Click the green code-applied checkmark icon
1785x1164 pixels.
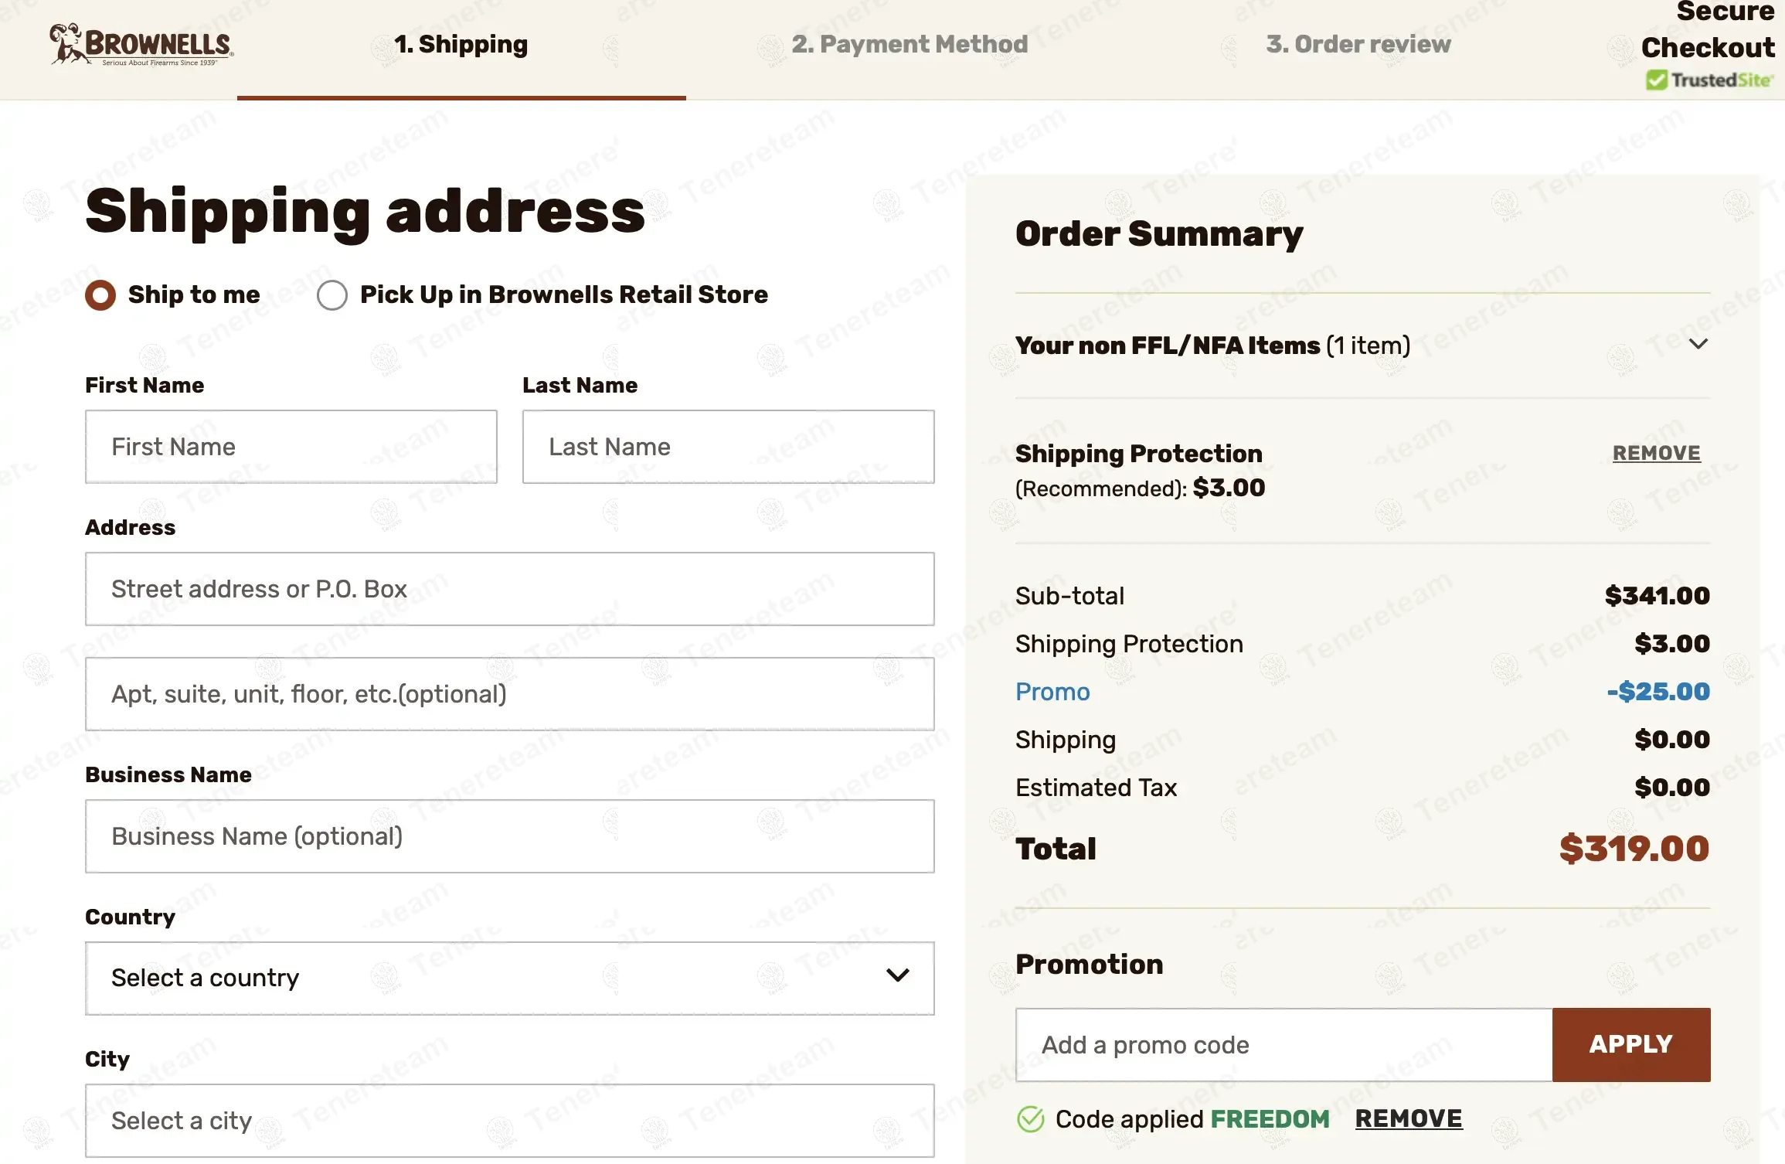[1030, 1119]
